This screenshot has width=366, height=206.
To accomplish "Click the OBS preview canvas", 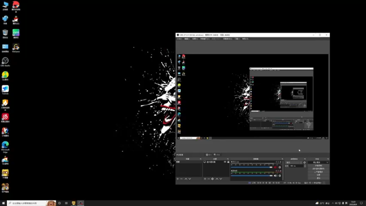I will (253, 97).
